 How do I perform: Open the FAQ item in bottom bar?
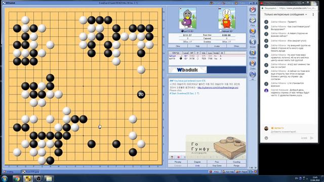pos(214,172)
